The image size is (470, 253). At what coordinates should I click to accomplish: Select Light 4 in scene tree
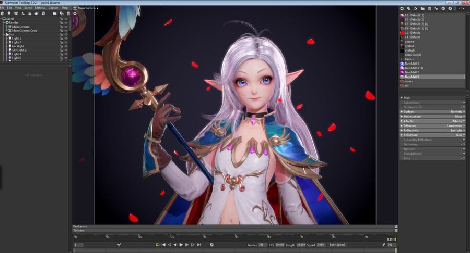tap(17, 54)
